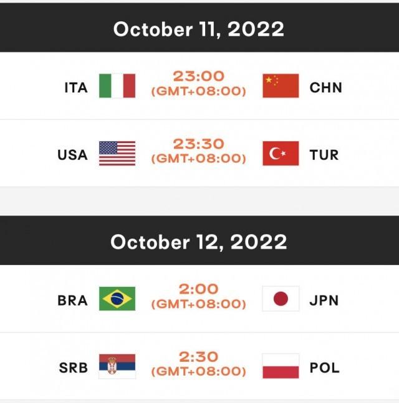
Task: Click the Brazil flag icon
Action: click(117, 299)
